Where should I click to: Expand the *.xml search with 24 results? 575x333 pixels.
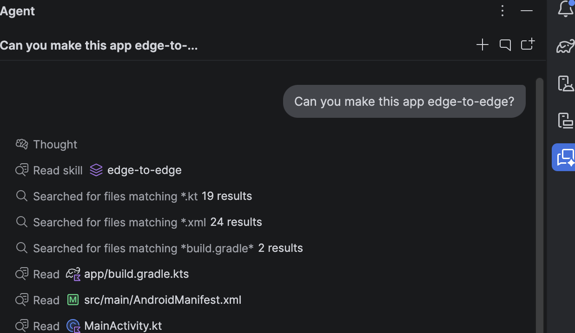(139, 222)
